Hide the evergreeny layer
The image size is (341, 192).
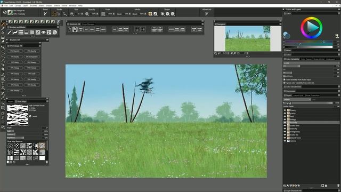285,132
